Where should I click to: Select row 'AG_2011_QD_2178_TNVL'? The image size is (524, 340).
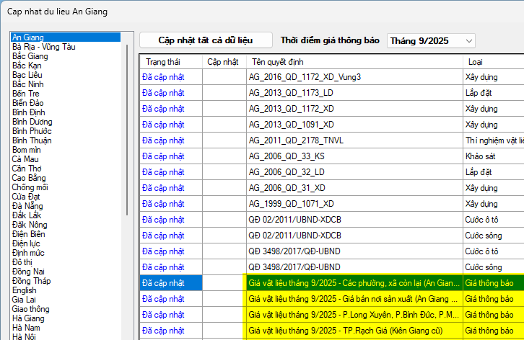pos(331,140)
